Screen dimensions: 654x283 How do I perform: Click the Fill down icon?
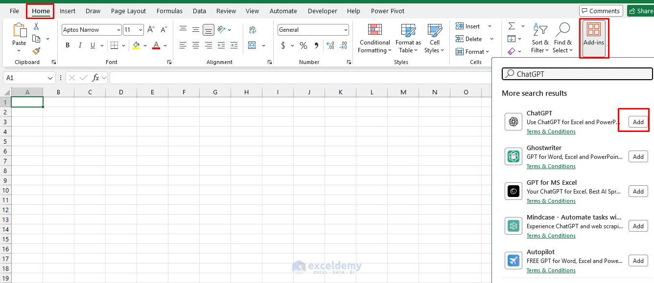pyautogui.click(x=512, y=39)
